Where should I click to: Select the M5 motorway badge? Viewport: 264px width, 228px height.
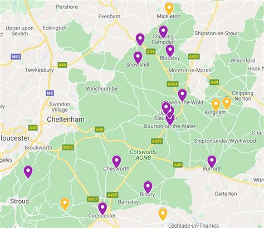(x=50, y=93)
